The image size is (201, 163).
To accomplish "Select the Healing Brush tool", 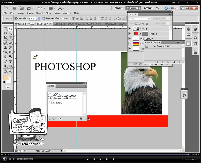I will 5,43.
